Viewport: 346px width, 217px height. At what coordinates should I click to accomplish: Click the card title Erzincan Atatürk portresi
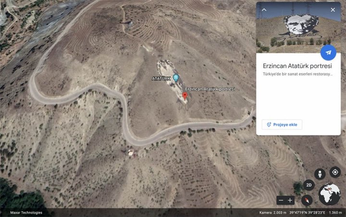coord(297,66)
